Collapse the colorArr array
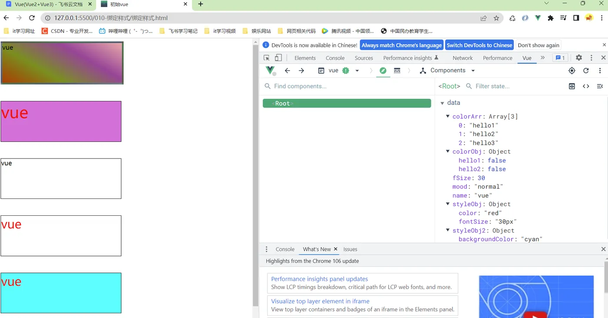The image size is (608, 318). pyautogui.click(x=448, y=117)
